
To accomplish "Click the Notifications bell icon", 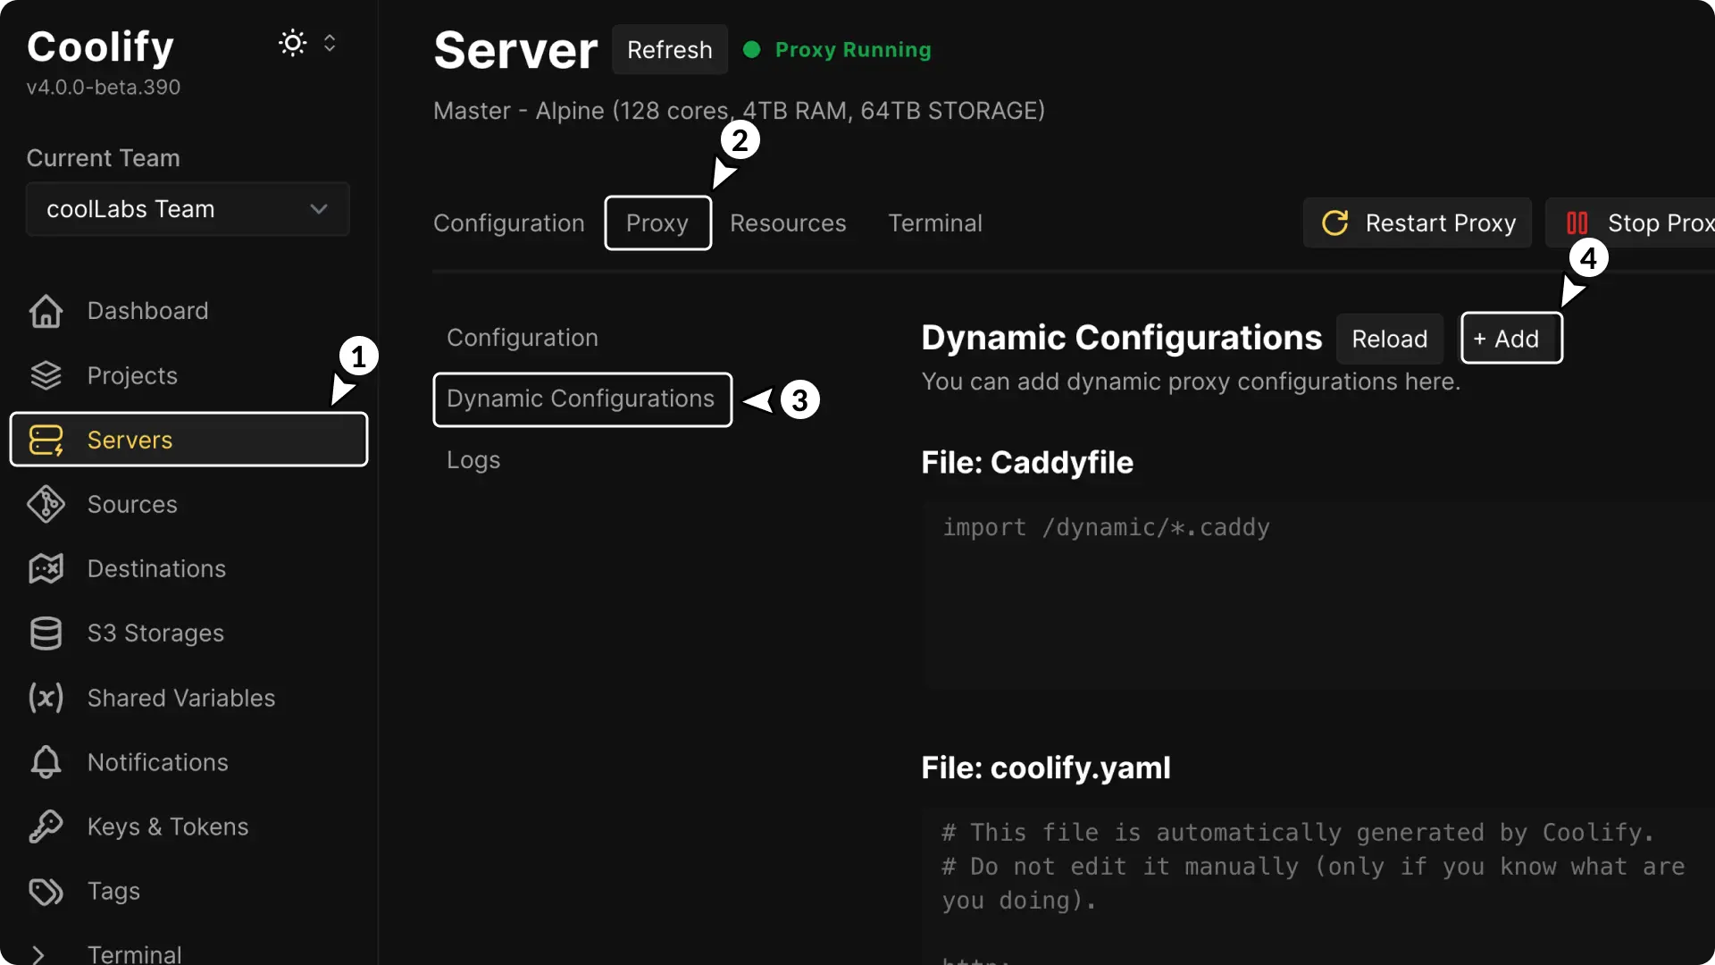I will 46,762.
